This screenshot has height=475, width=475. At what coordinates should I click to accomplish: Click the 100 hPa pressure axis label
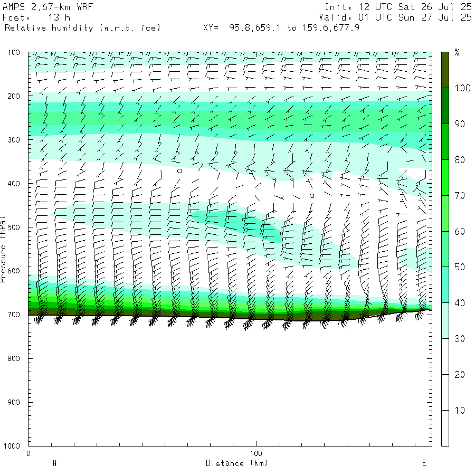click(14, 52)
